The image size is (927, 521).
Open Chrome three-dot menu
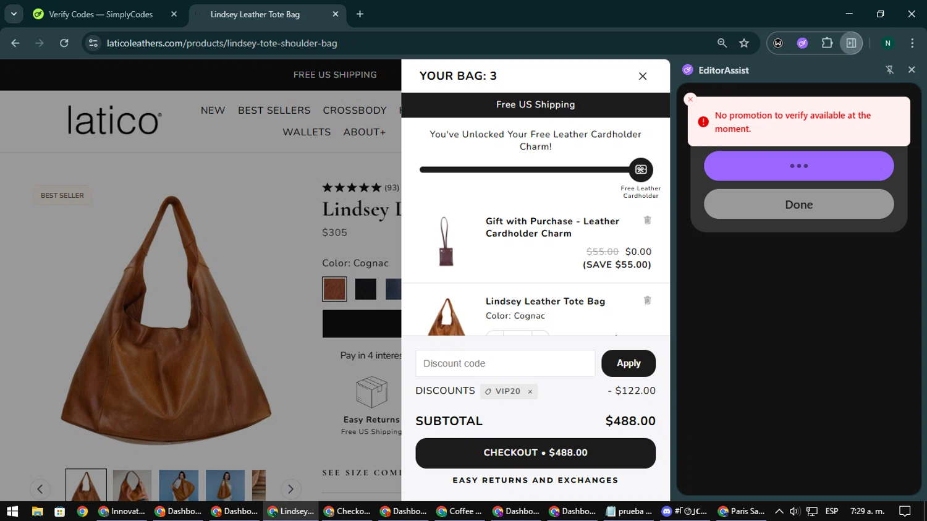point(912,43)
